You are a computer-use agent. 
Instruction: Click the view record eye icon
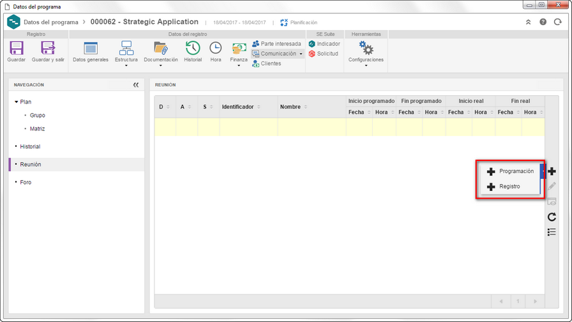pyautogui.click(x=552, y=201)
